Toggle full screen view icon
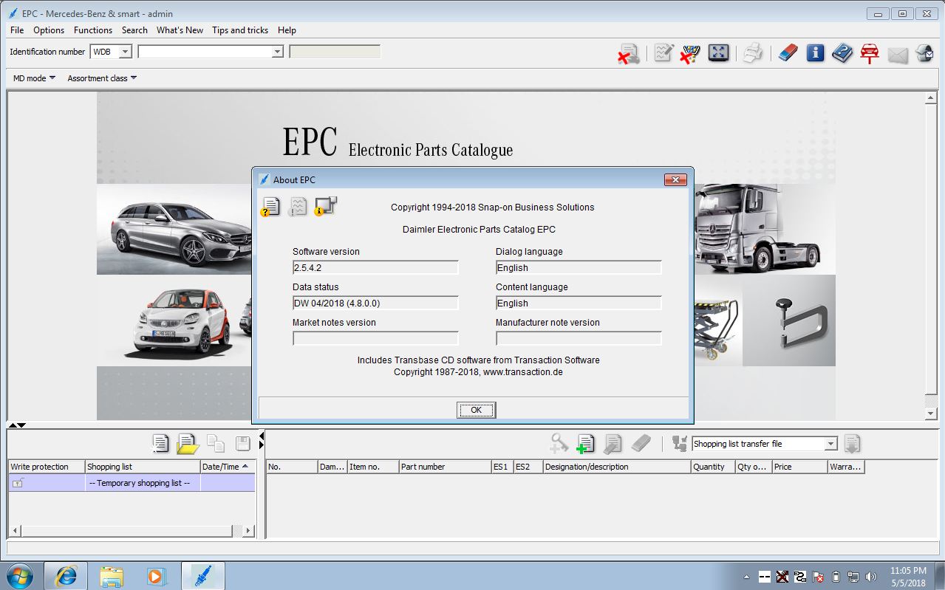This screenshot has height=590, width=945. click(719, 53)
